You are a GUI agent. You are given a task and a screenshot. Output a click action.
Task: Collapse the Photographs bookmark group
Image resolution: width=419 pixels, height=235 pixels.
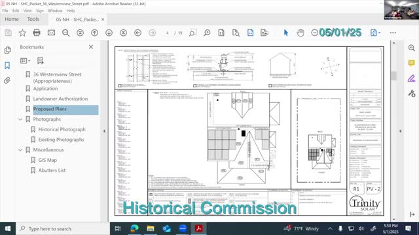tap(20, 119)
